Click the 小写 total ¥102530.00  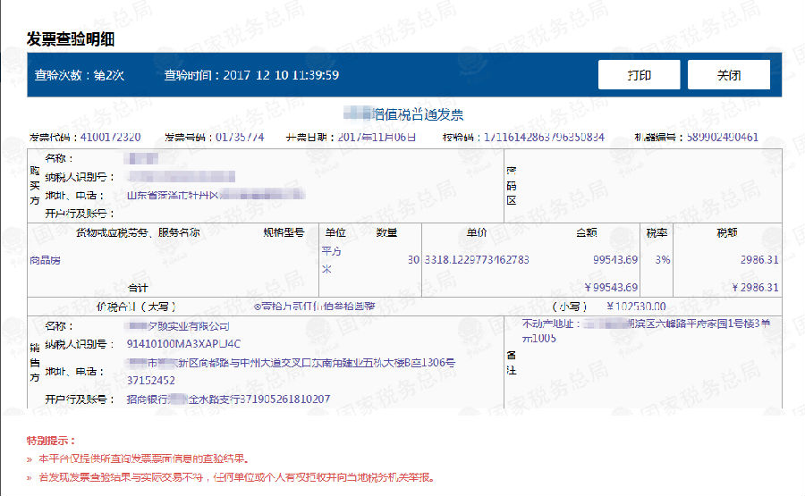coord(635,306)
